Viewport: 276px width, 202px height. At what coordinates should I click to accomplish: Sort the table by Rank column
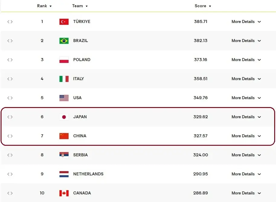click(44, 6)
